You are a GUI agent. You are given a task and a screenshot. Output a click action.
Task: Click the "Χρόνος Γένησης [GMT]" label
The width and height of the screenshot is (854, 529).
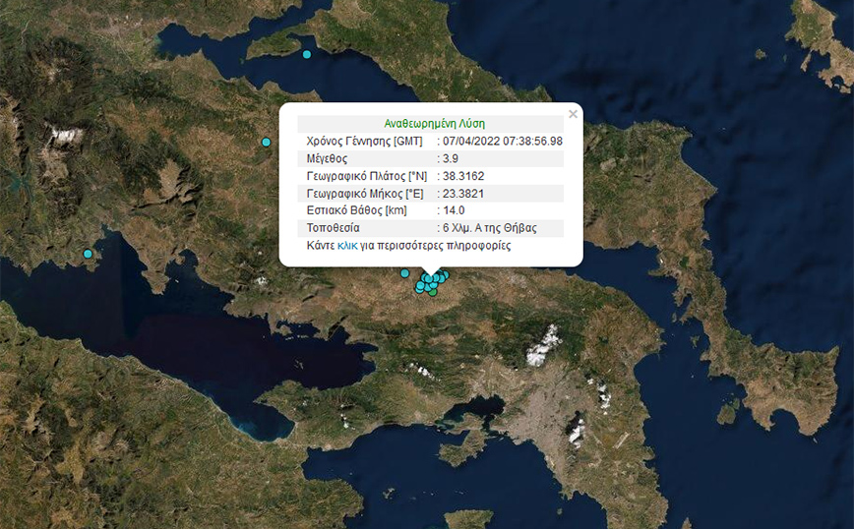coord(364,142)
